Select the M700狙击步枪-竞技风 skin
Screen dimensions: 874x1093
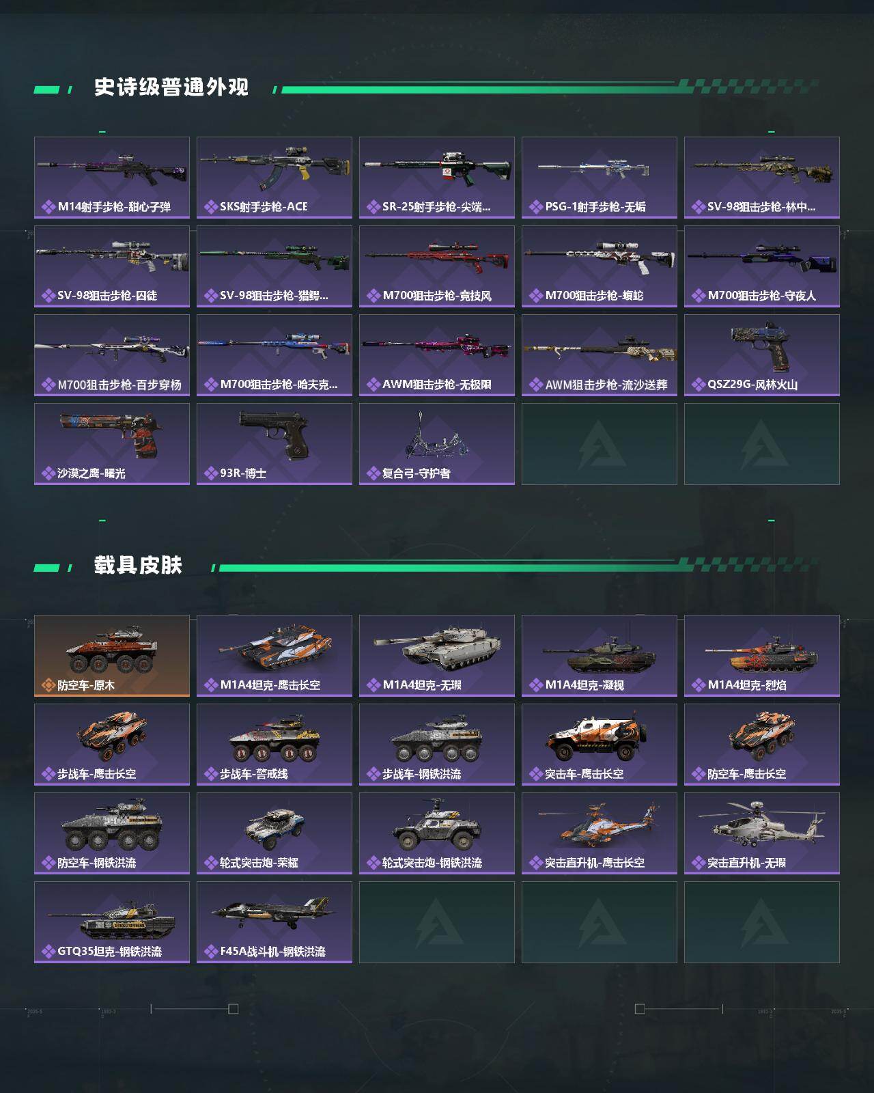click(437, 266)
